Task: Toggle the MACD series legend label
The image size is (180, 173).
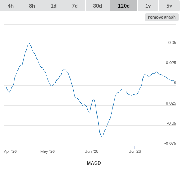Action: 94,163
